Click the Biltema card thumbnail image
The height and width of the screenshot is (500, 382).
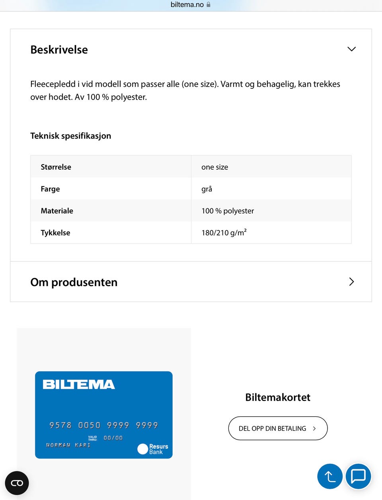pyautogui.click(x=104, y=415)
